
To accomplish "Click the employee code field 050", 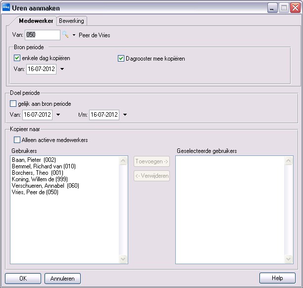I will (42, 35).
